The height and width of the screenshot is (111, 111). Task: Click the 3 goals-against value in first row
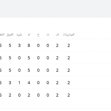click(x=19, y=45)
